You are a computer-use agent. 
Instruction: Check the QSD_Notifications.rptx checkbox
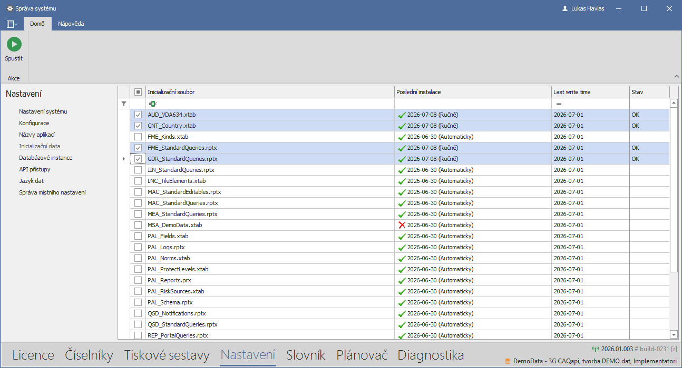pyautogui.click(x=138, y=313)
